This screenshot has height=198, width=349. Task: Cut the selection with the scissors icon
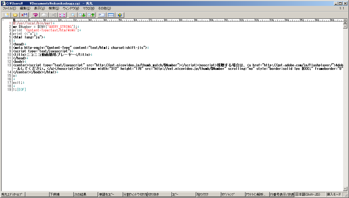point(53,15)
